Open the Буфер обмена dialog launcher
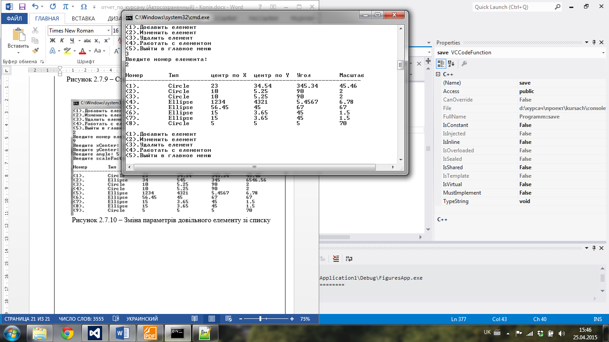The height and width of the screenshot is (342, 609). tap(42, 61)
